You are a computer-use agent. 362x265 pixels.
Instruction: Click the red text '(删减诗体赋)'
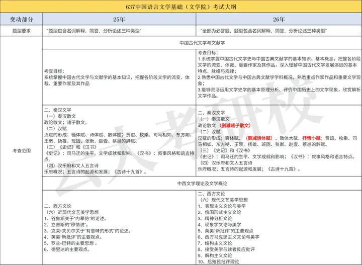tap(259, 138)
